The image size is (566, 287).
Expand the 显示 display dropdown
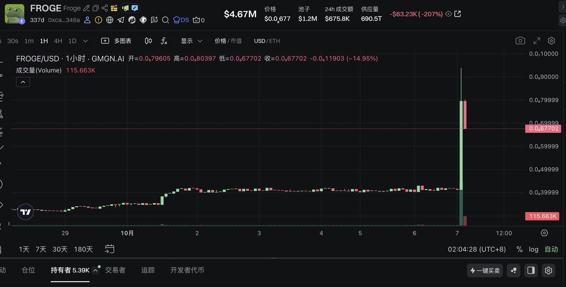[191, 41]
